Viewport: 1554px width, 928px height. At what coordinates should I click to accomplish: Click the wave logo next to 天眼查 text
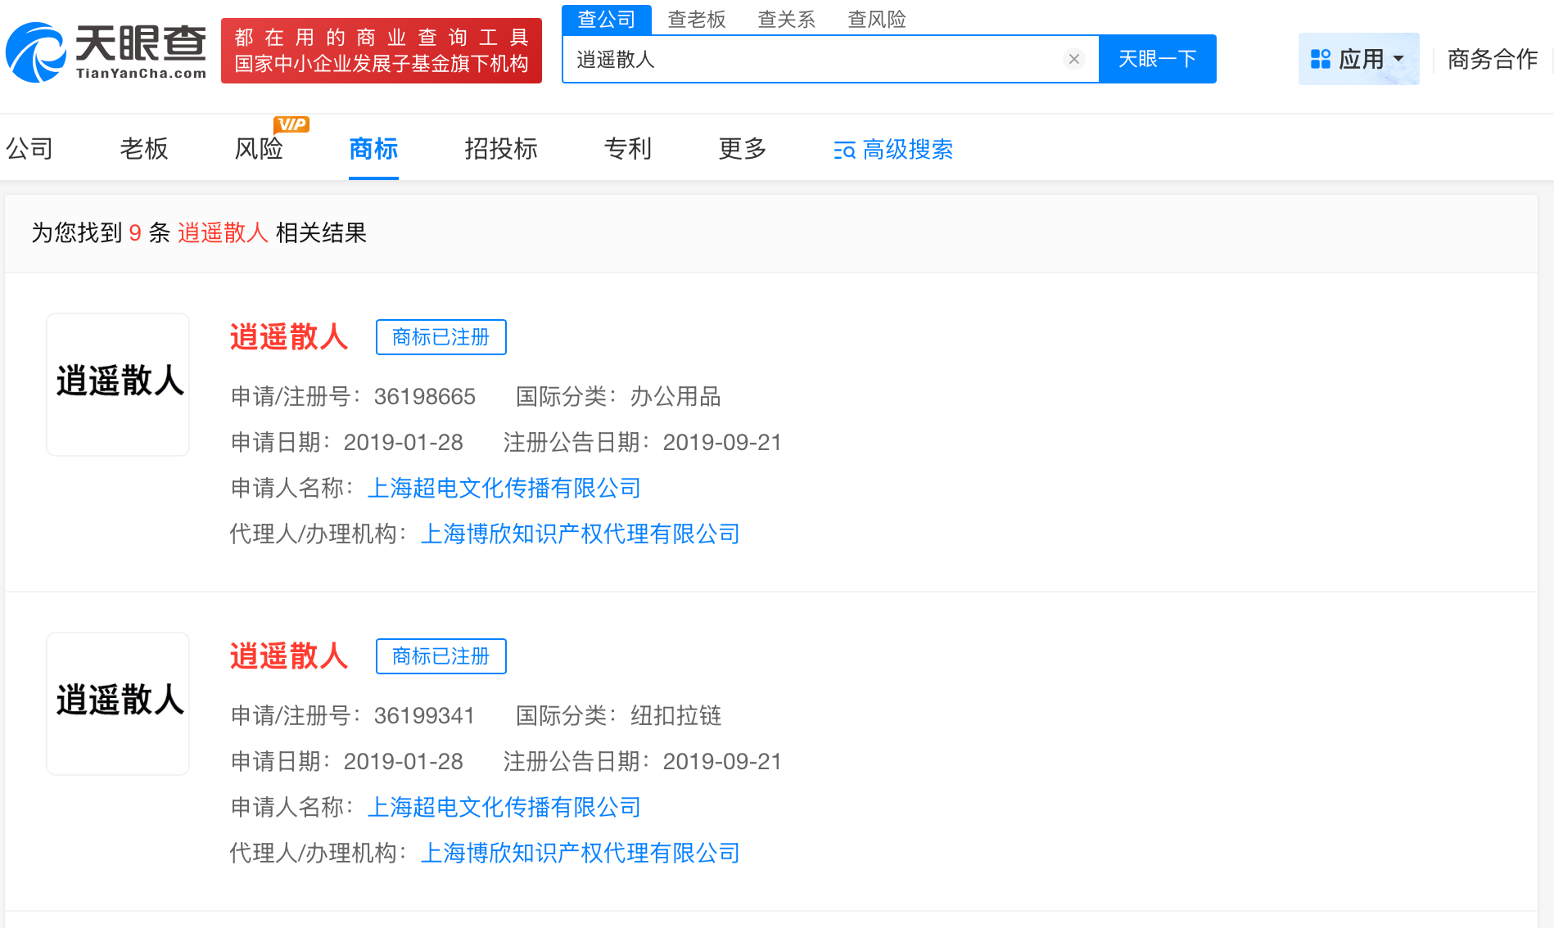[x=37, y=52]
